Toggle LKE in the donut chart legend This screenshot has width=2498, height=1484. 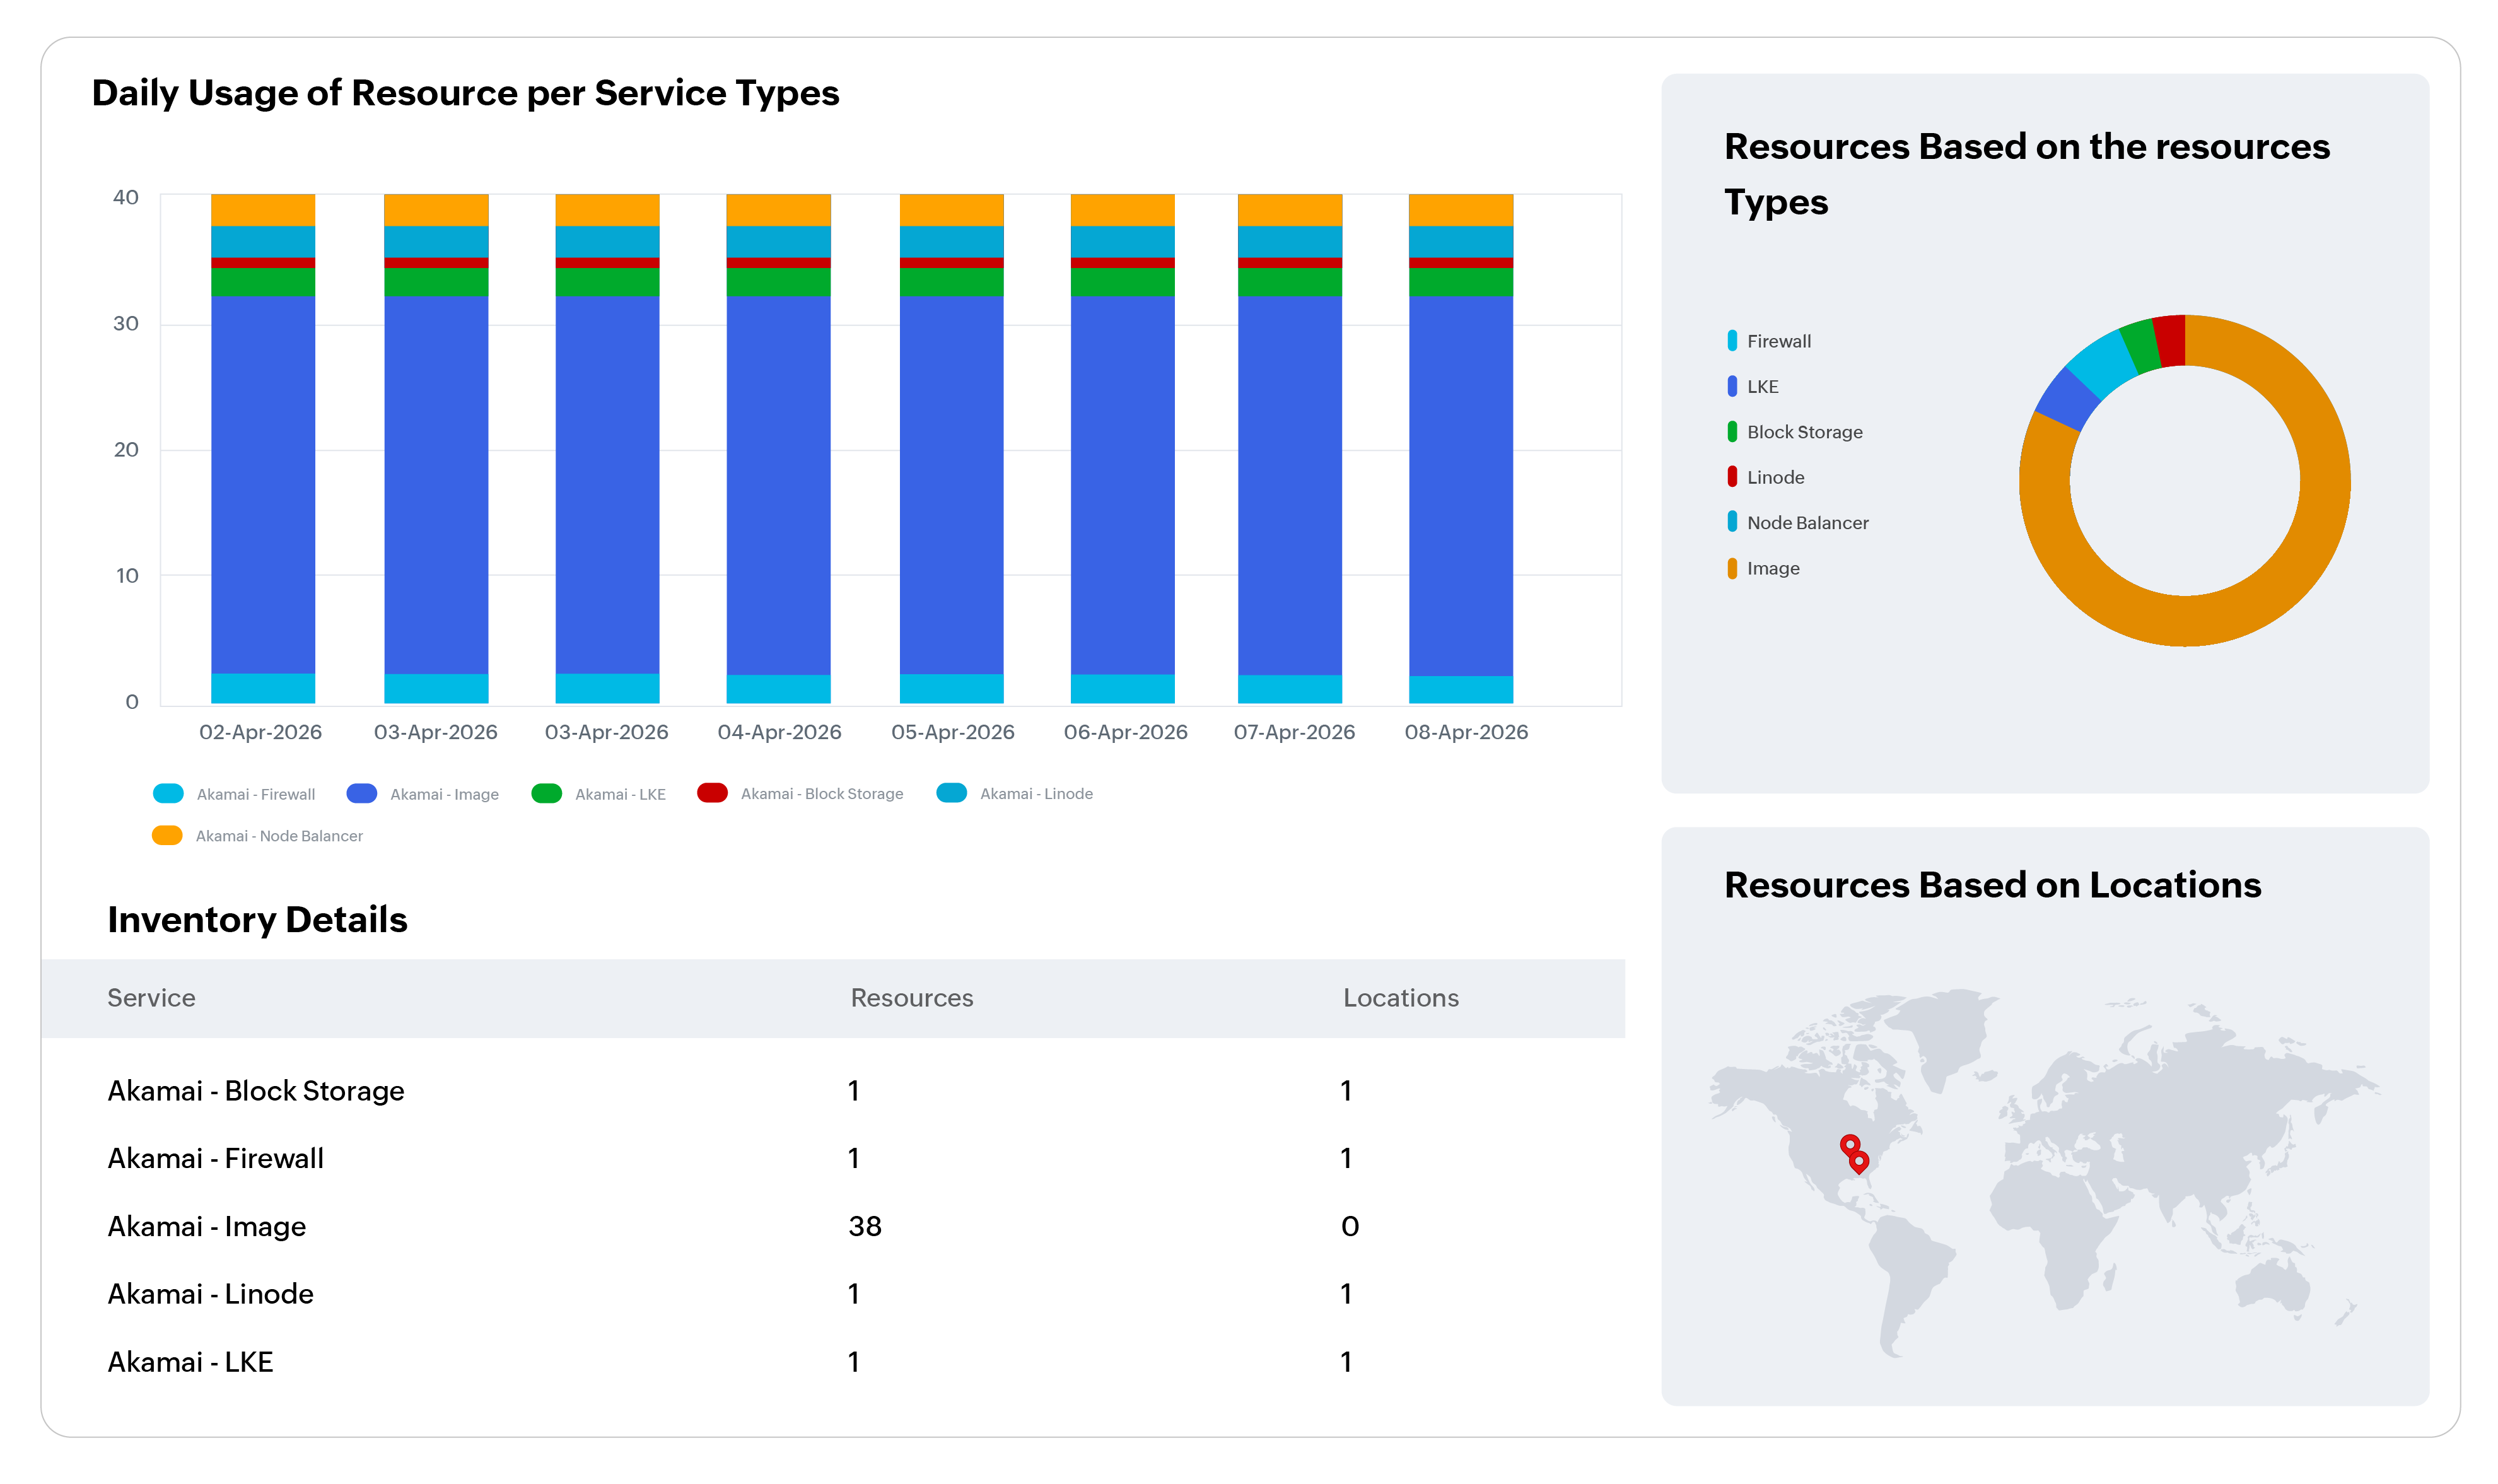[x=1753, y=386]
